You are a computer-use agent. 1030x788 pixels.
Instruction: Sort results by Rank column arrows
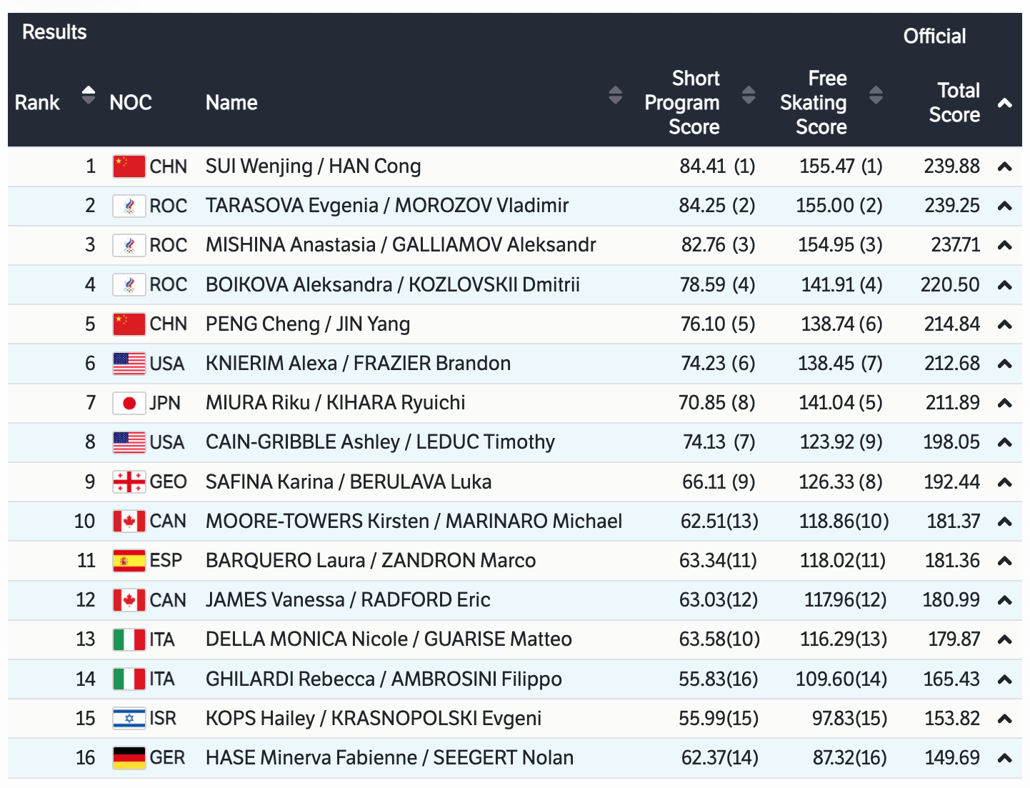coord(89,95)
